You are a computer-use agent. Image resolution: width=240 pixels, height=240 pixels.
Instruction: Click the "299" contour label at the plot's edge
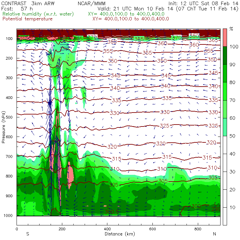tap(216, 209)
